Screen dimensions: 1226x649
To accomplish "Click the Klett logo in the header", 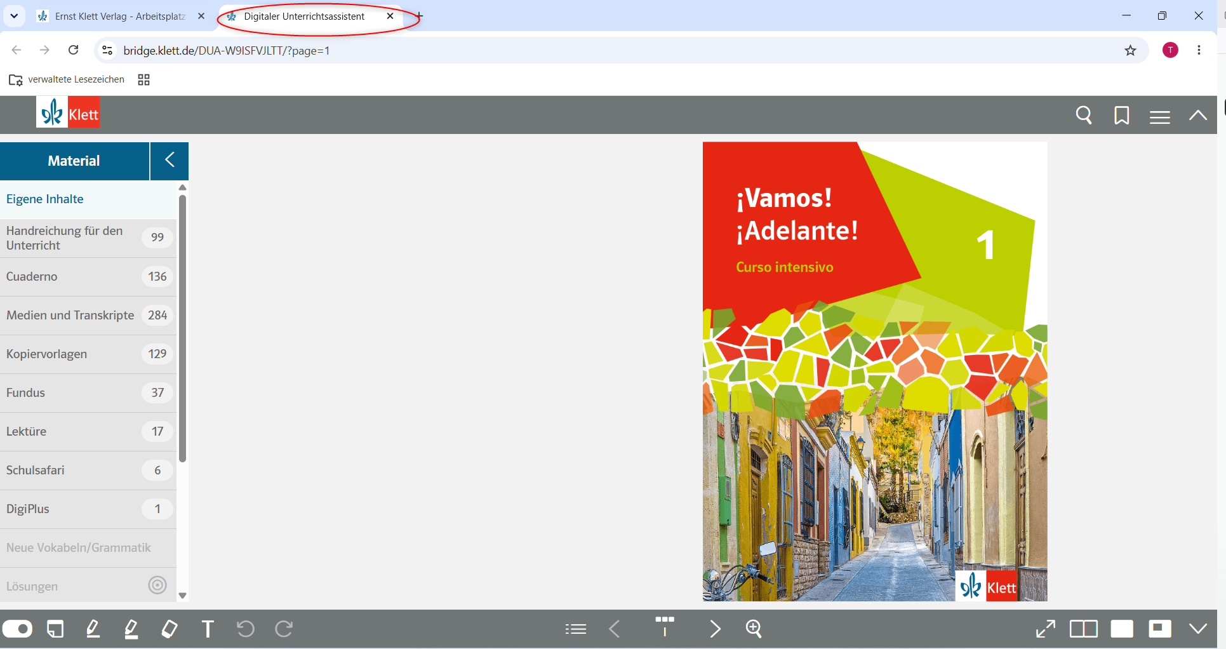I will click(x=68, y=113).
